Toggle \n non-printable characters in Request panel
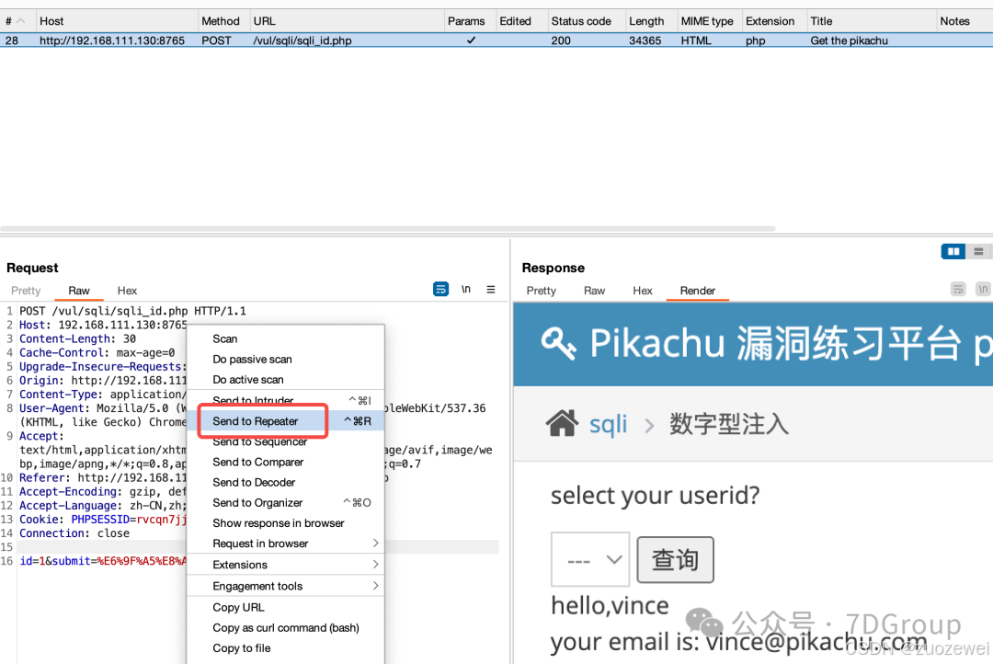 click(466, 290)
